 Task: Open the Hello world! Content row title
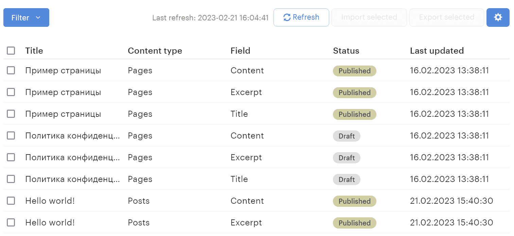coord(50,201)
